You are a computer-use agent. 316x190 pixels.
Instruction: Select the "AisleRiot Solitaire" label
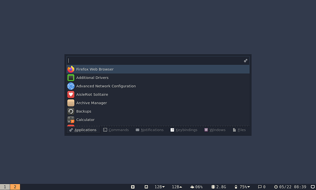pos(92,95)
